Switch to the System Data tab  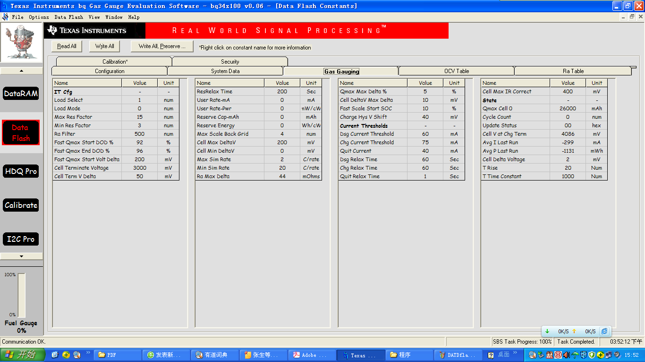click(x=225, y=71)
